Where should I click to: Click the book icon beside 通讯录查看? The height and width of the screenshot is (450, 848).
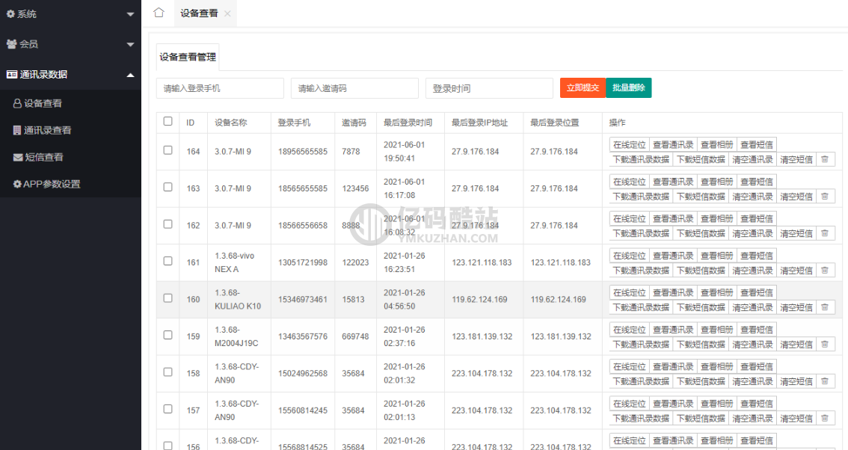pyautogui.click(x=16, y=130)
